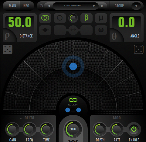146x142 pixels.
Task: Select the dark center channel dot
Action: (73, 110)
